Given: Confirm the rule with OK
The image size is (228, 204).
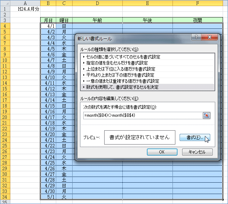Looking at the screenshot, I should point(162,152).
